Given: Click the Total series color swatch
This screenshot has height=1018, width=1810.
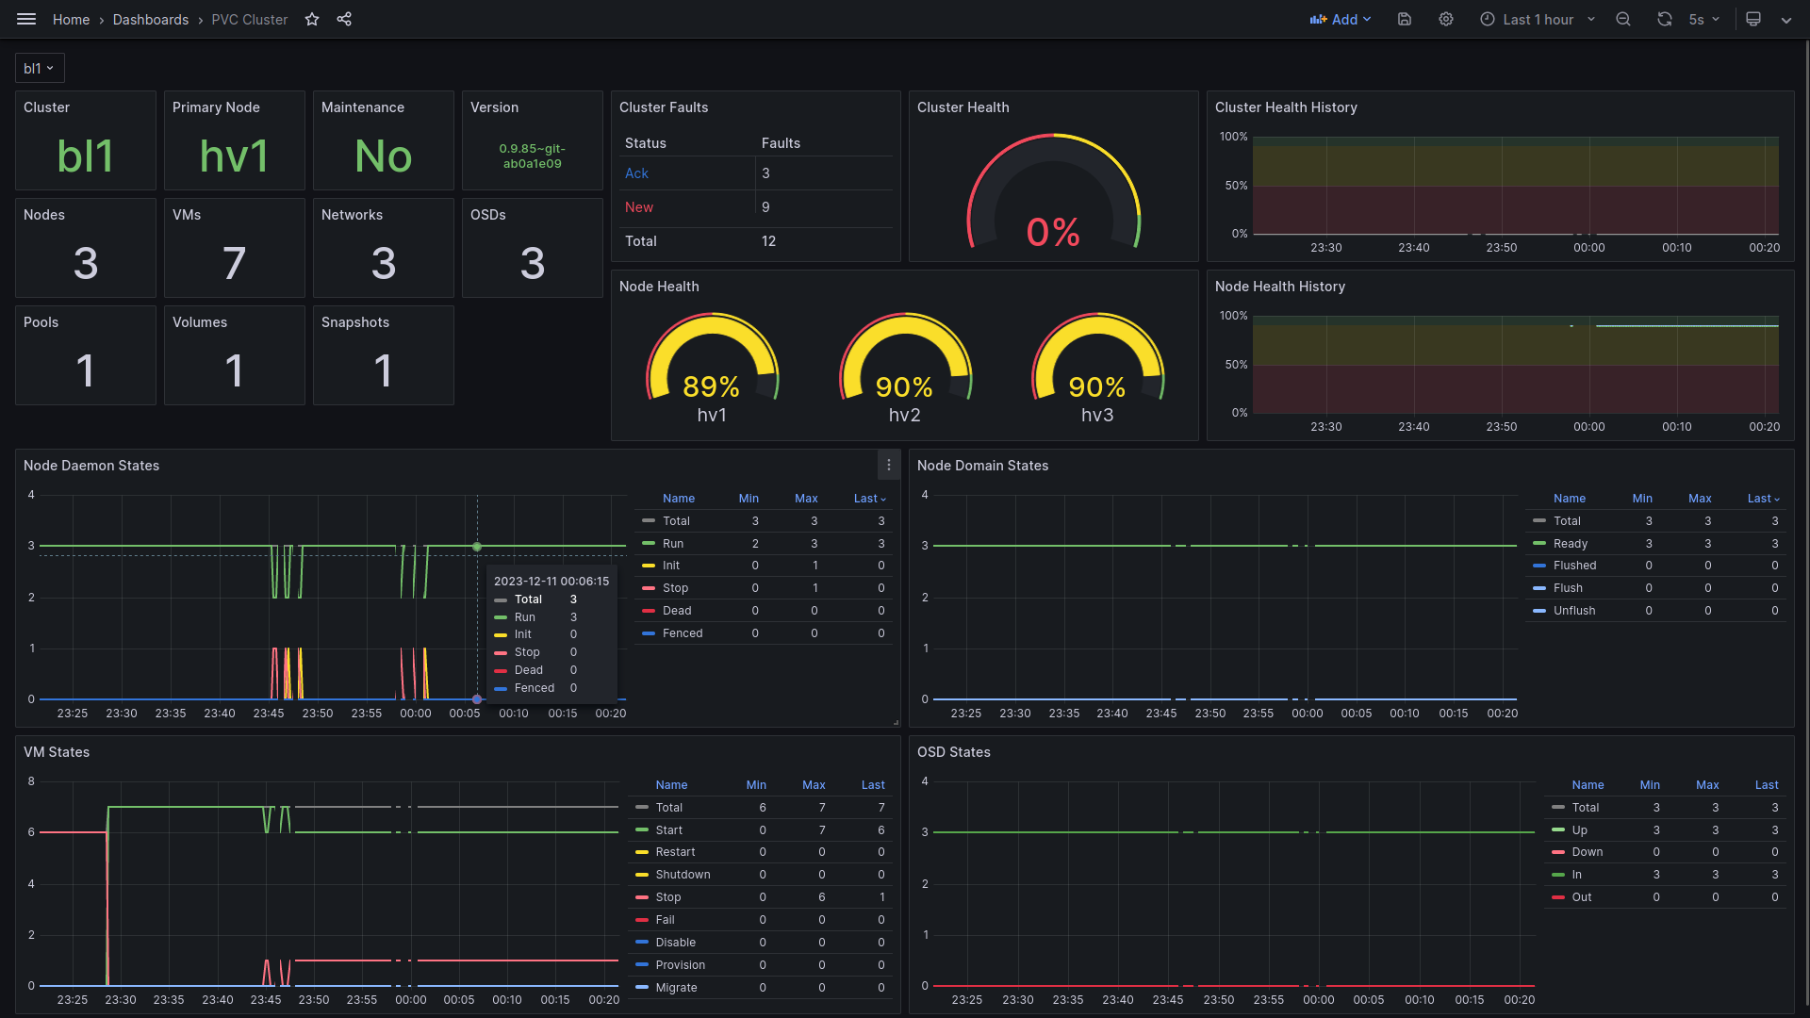Looking at the screenshot, I should coord(648,520).
